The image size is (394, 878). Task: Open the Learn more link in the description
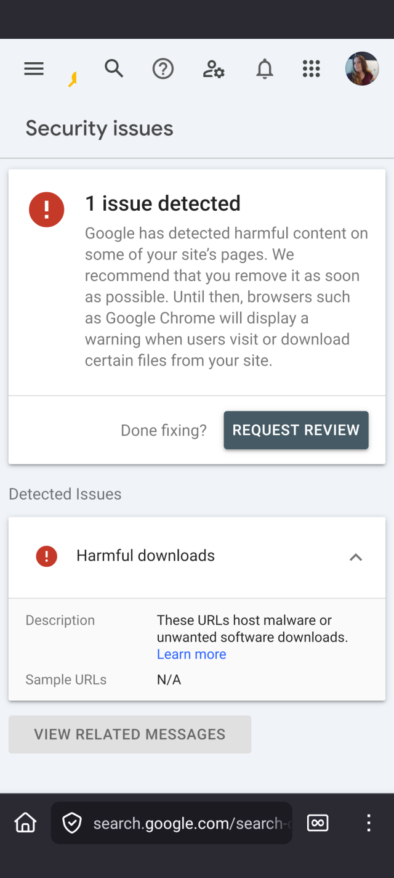pos(191,654)
